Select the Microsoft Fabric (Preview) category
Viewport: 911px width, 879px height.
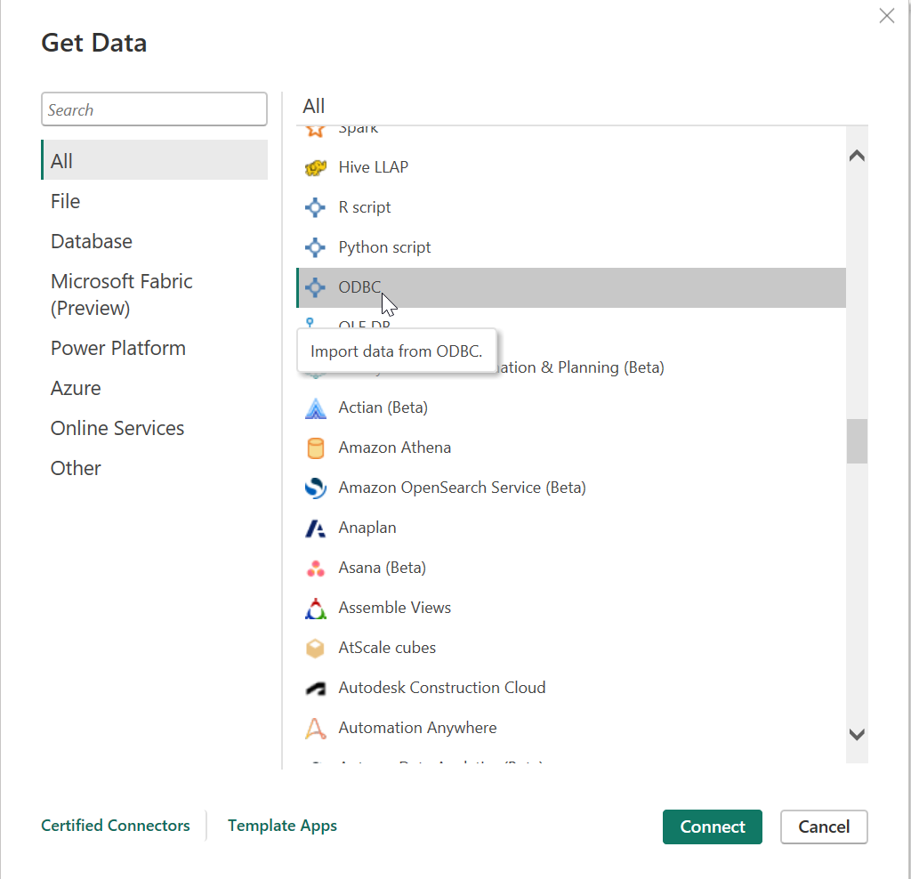click(155, 295)
